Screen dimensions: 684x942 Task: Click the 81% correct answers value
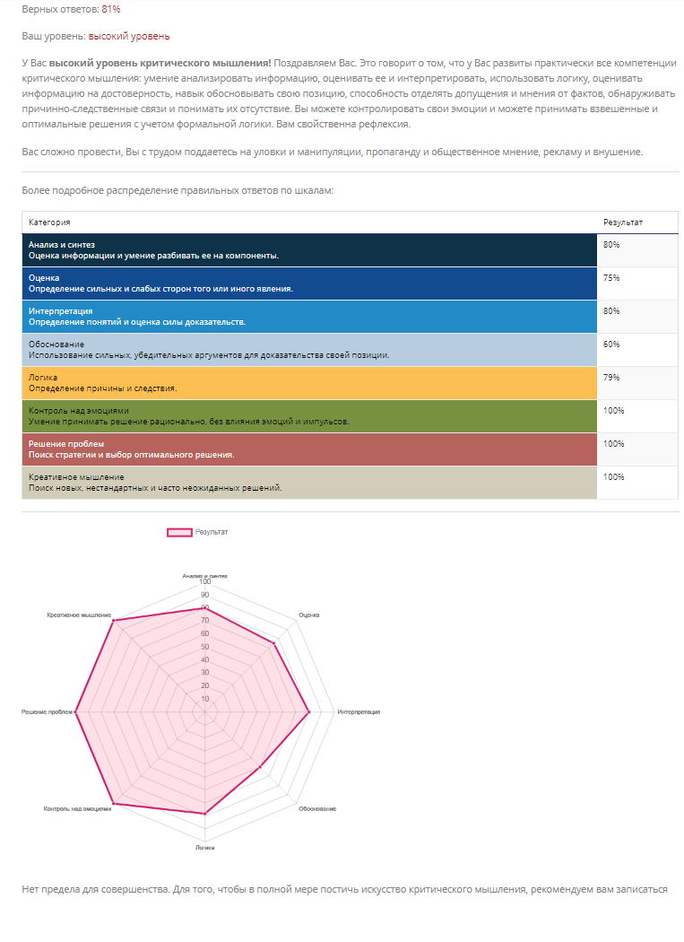[111, 8]
